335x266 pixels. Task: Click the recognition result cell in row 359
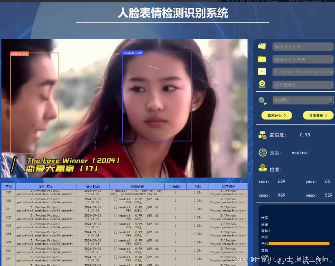137,193
